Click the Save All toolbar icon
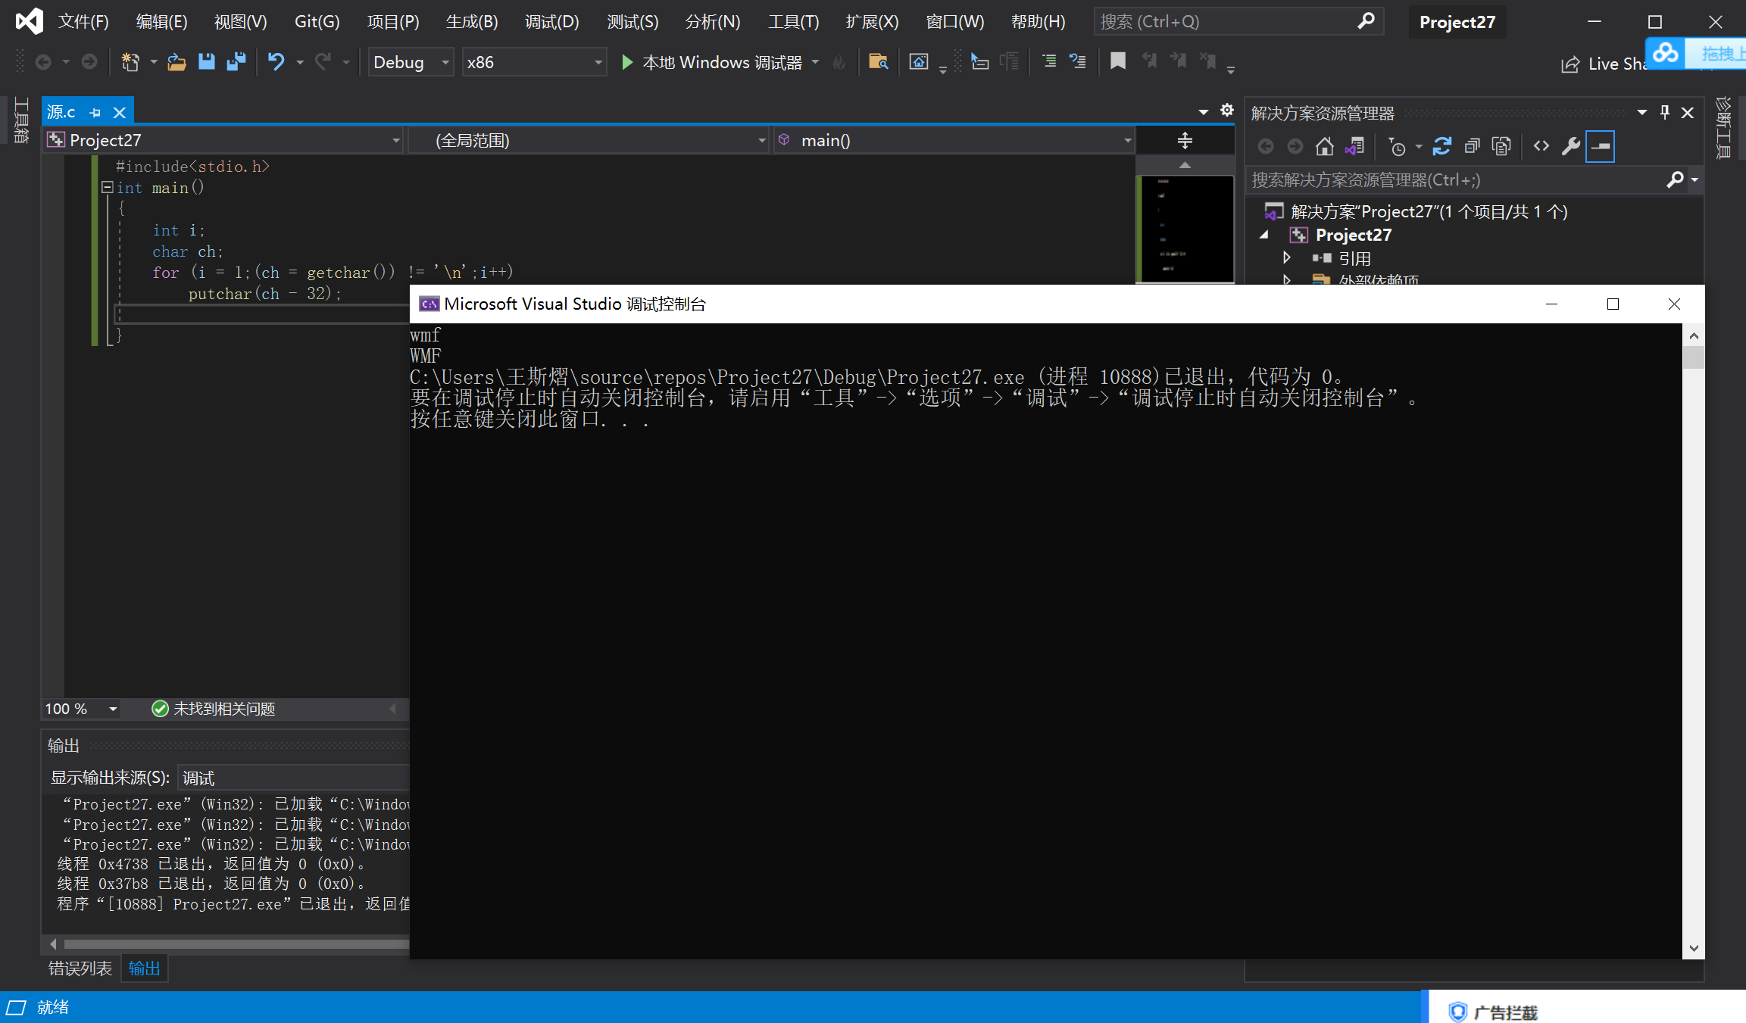This screenshot has width=1746, height=1023. pyautogui.click(x=236, y=61)
